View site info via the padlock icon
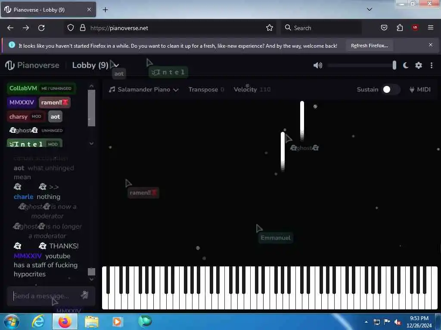Viewport: 441px width, 330px height. coord(82,28)
